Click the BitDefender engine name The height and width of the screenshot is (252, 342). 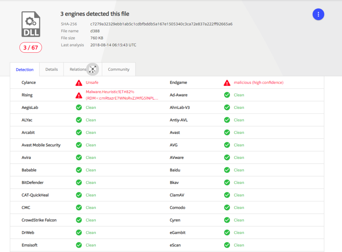[32, 183]
